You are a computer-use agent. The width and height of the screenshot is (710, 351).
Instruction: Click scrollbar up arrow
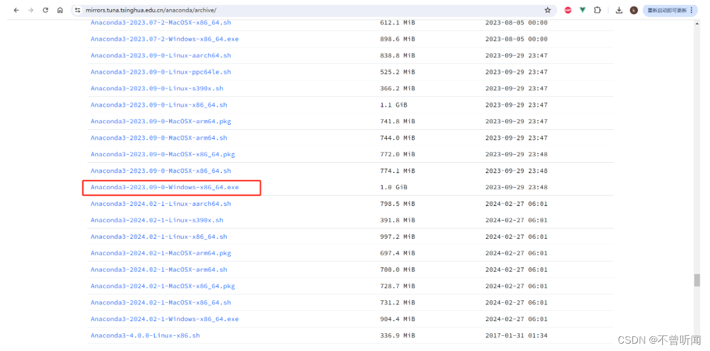[697, 24]
